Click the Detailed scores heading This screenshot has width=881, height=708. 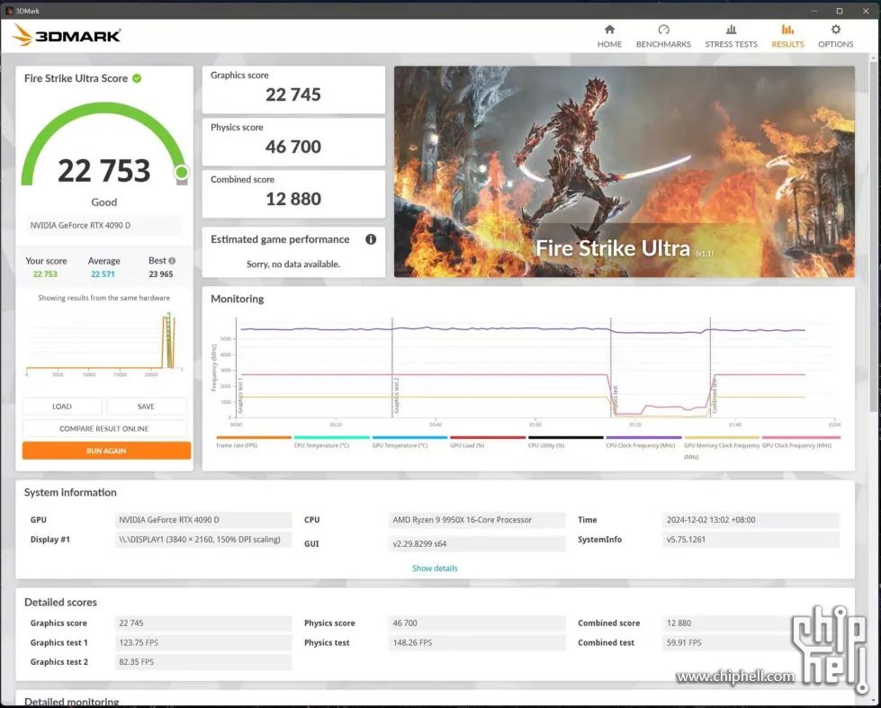coord(60,603)
